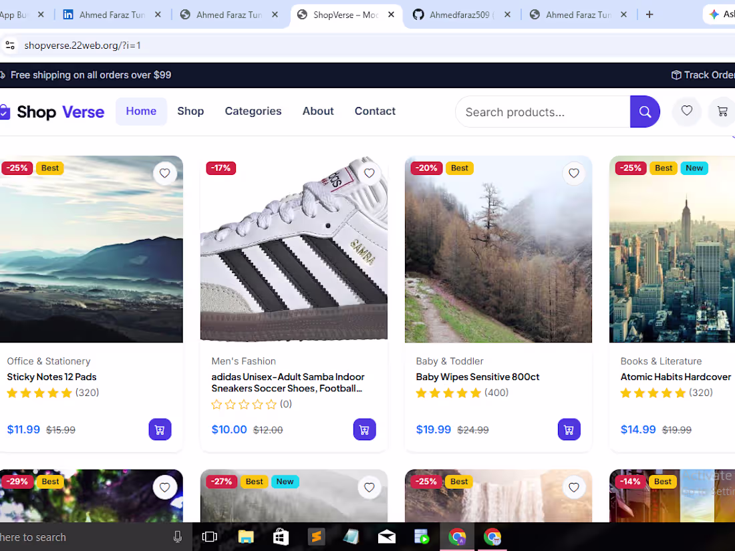Screen dimensions: 735x551
Task: Click the Baby & Toddler category label
Action: coord(450,361)
